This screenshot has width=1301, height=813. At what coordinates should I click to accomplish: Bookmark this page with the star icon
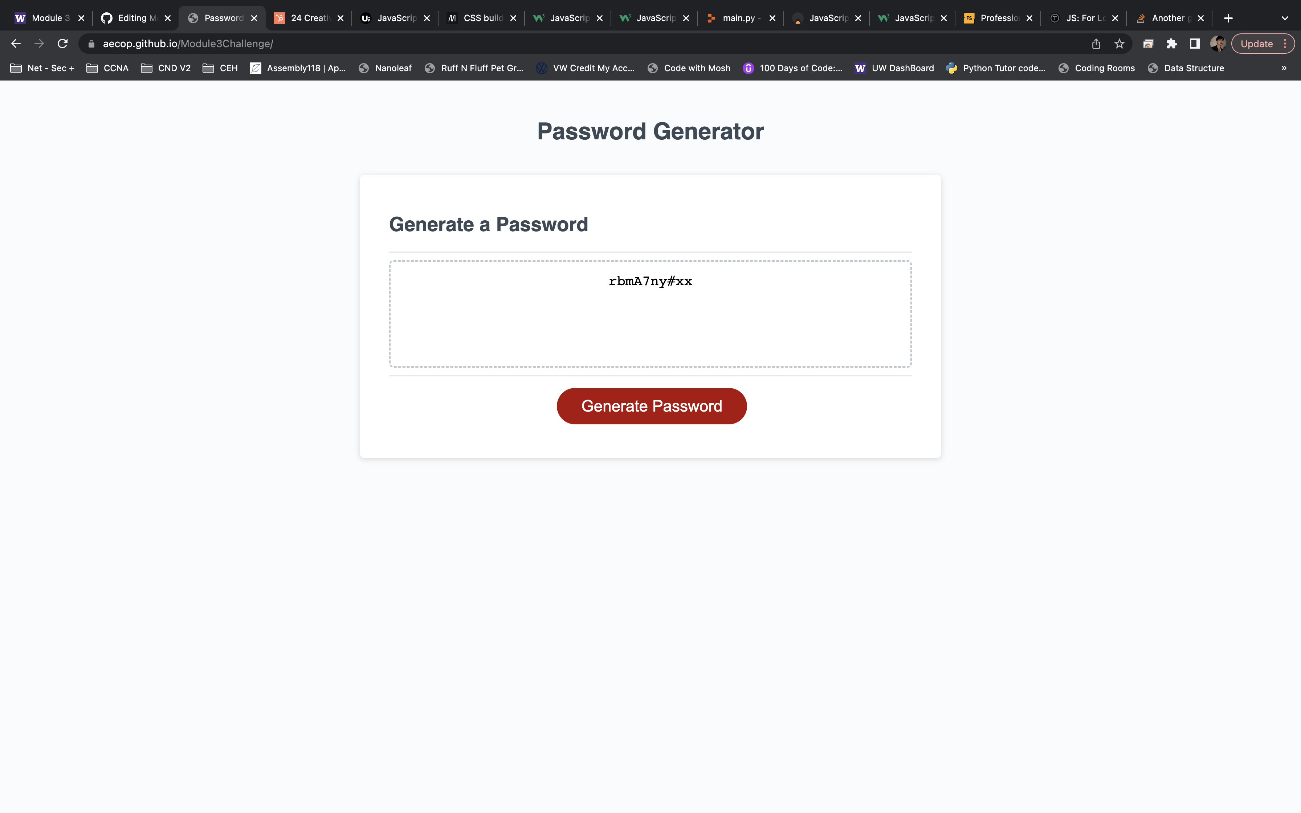pos(1120,44)
